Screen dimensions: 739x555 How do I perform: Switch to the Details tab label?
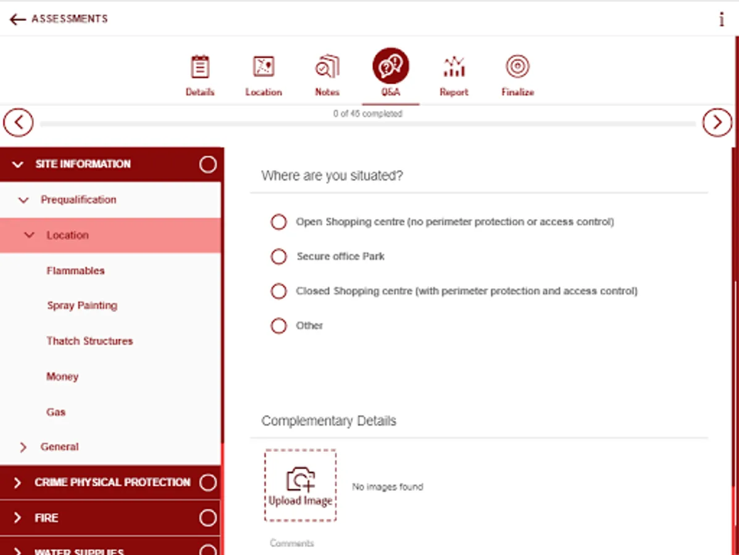click(x=200, y=92)
